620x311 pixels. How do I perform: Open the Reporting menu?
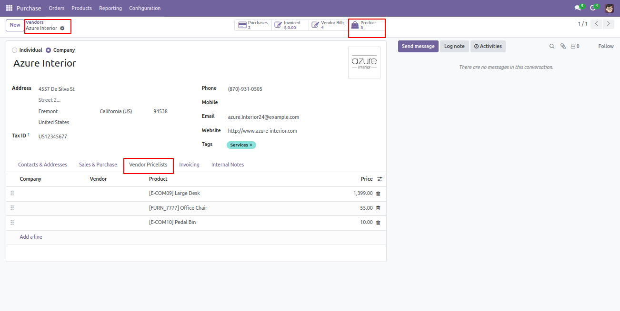[110, 8]
